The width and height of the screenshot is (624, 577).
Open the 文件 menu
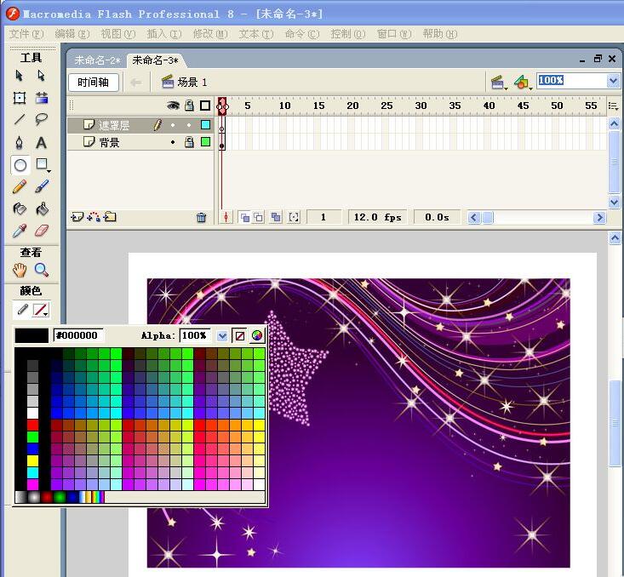[x=26, y=34]
